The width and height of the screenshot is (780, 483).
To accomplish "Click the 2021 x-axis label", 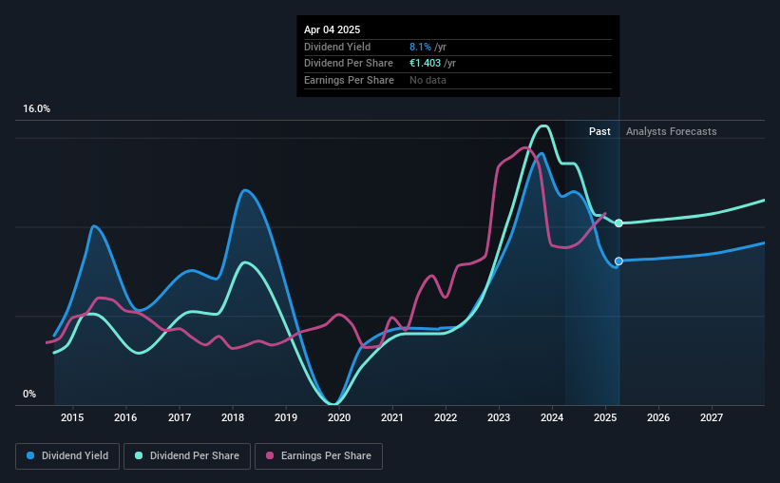I will 392,417.
